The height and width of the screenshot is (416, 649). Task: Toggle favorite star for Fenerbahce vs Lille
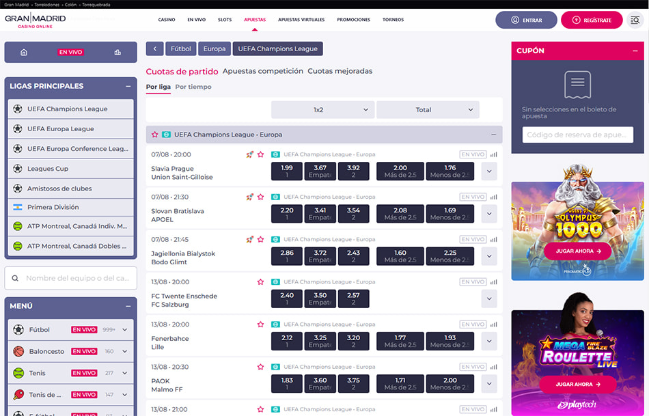260,324
